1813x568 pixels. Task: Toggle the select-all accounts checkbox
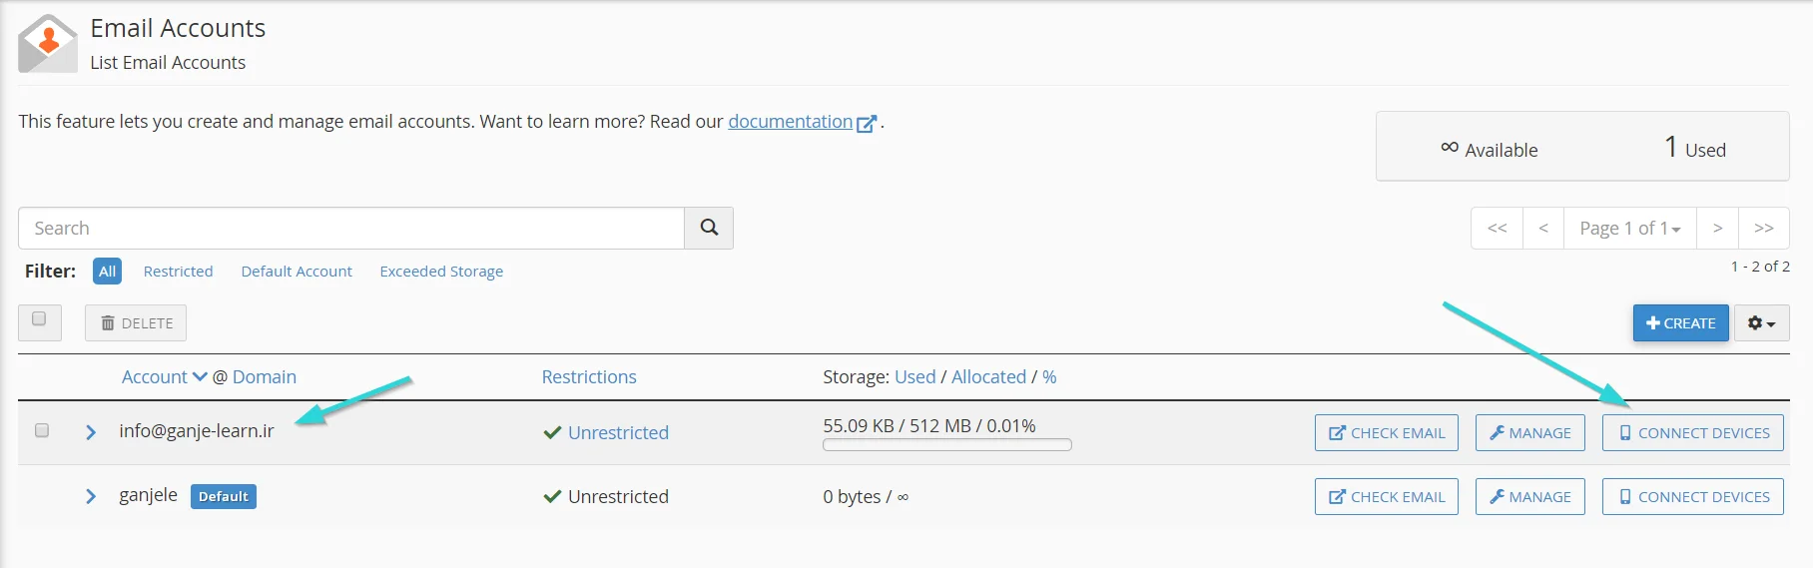(x=39, y=319)
